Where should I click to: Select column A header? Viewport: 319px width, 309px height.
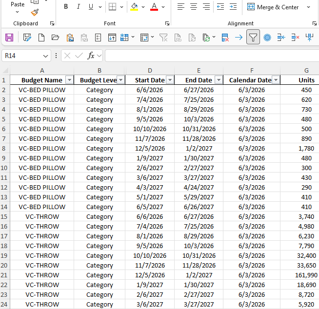click(x=42, y=70)
